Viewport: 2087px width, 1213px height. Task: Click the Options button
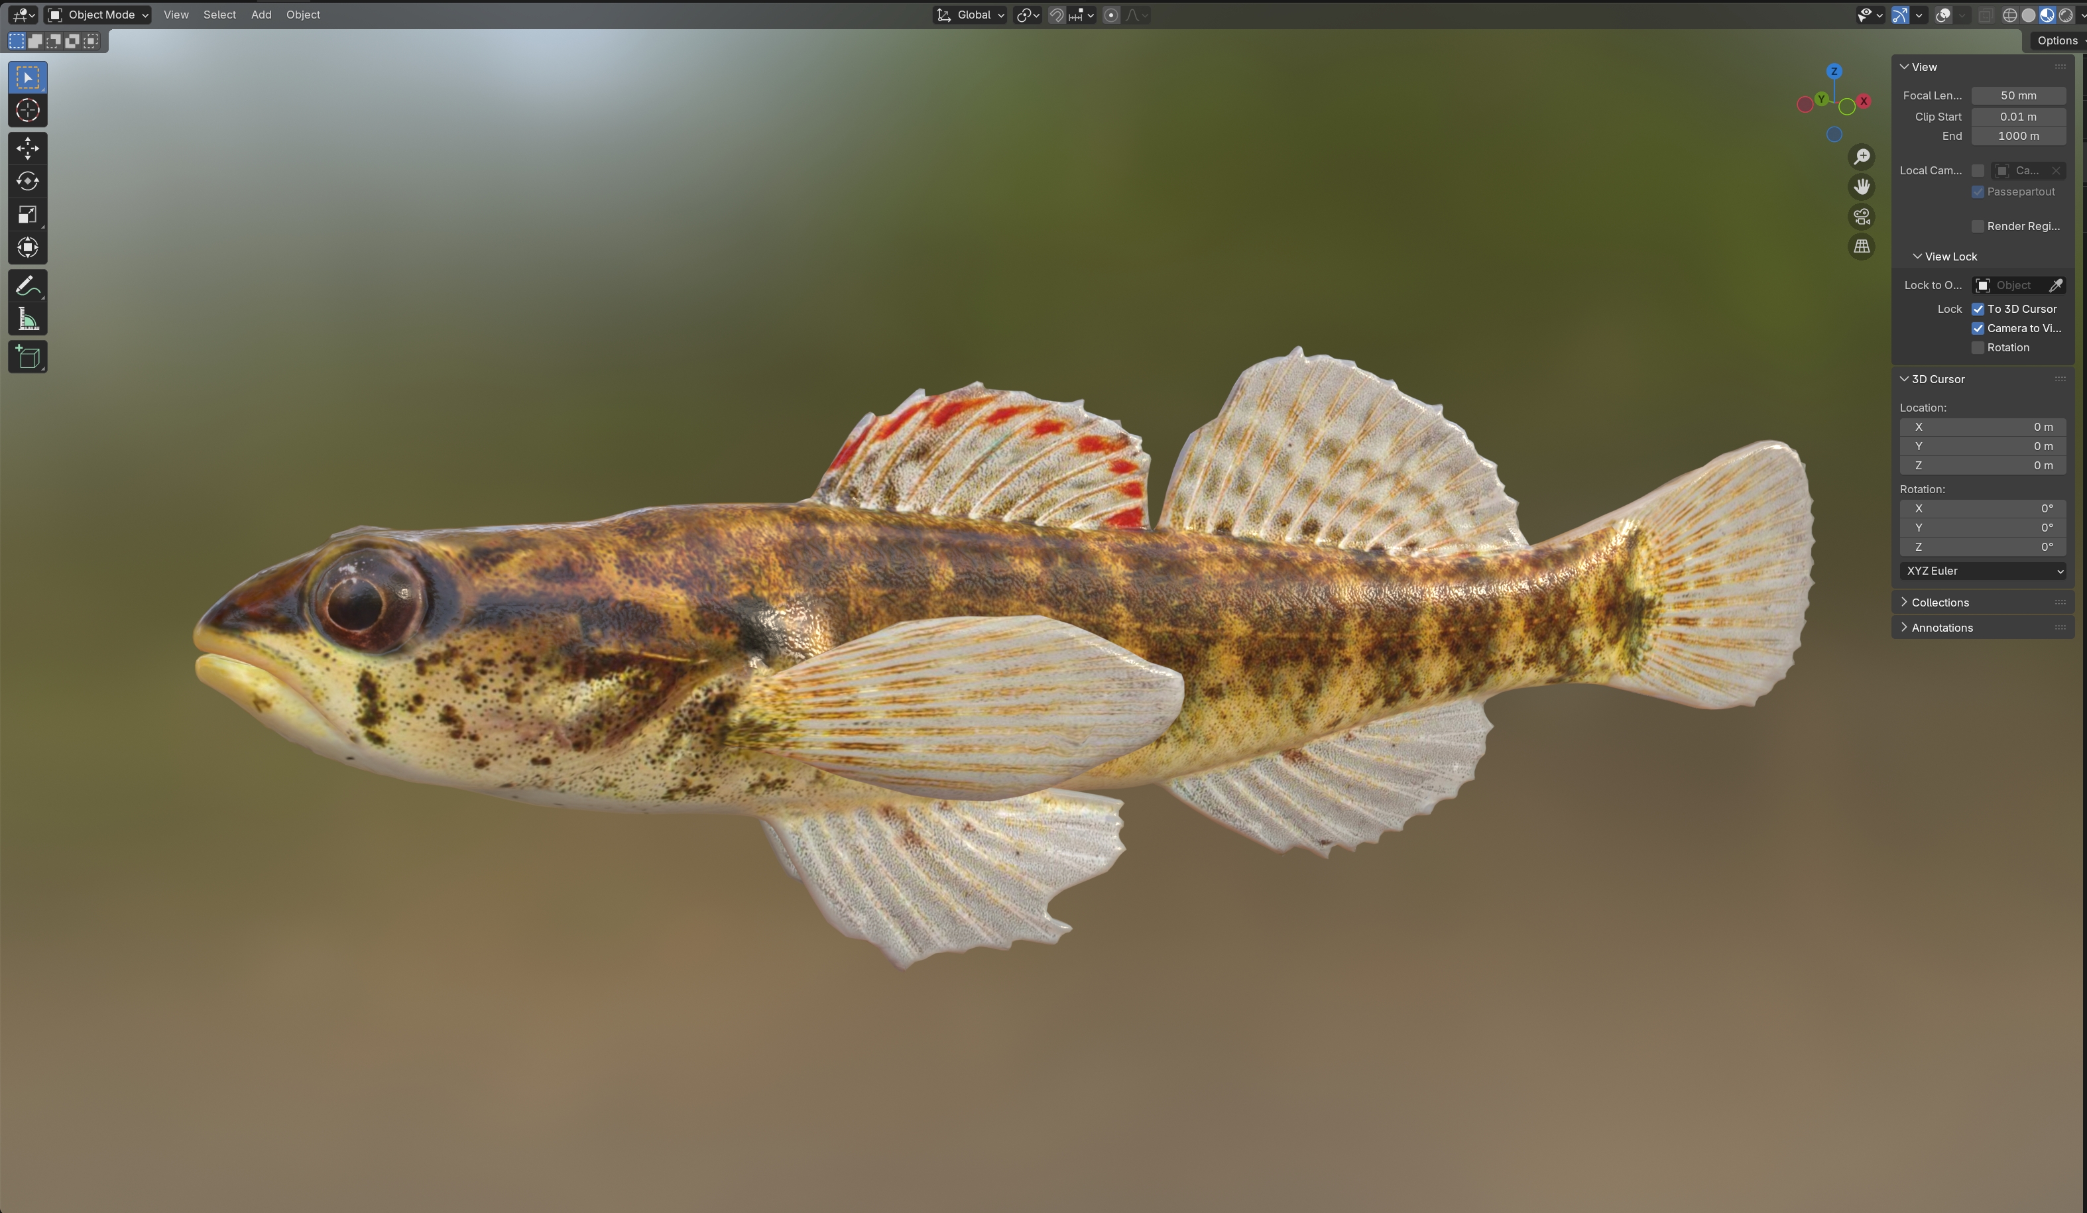[2057, 40]
